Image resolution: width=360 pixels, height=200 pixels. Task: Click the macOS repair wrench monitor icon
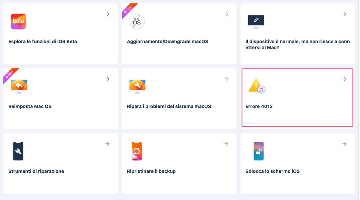137,86
